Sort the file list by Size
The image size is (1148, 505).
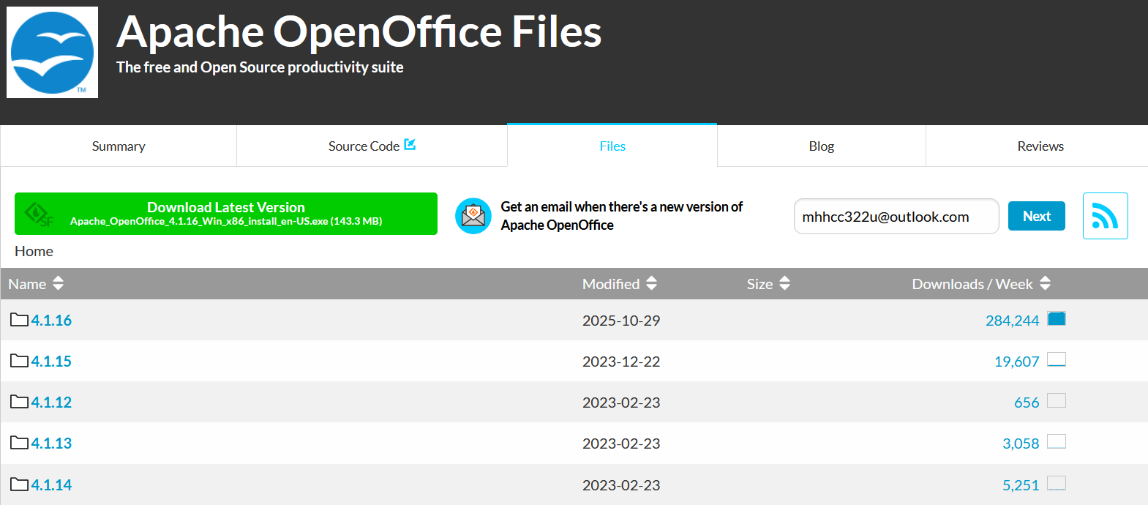pos(768,284)
